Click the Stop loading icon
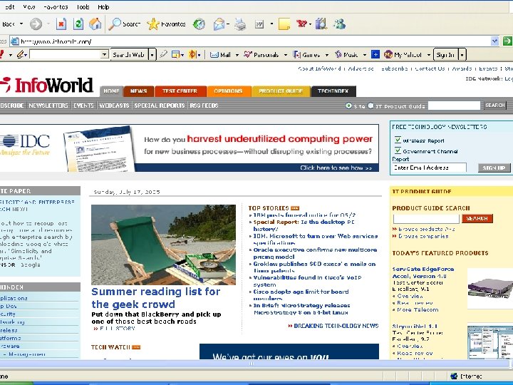 coord(61,24)
